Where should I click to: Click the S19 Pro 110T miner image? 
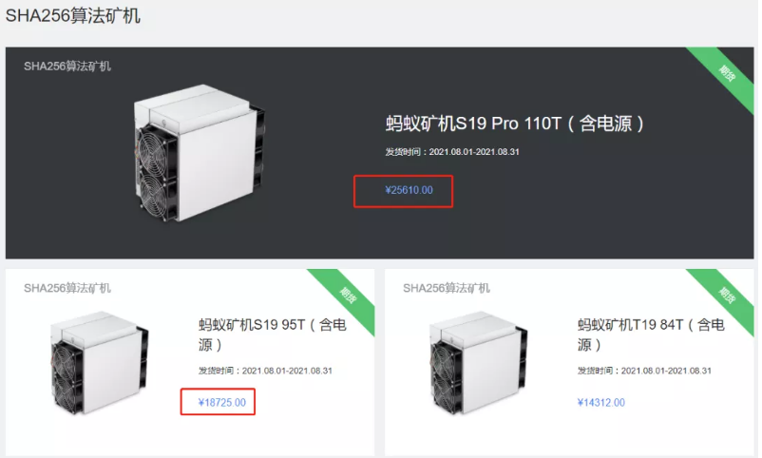click(x=200, y=153)
